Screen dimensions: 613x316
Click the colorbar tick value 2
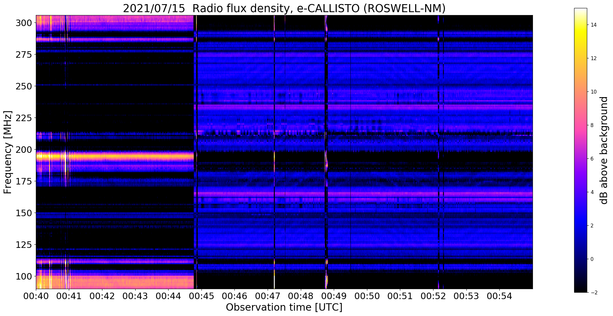tap(592, 226)
